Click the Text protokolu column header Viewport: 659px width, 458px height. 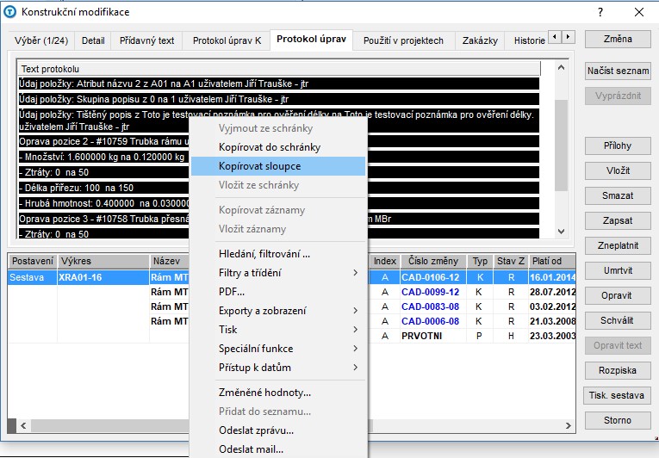click(x=278, y=69)
